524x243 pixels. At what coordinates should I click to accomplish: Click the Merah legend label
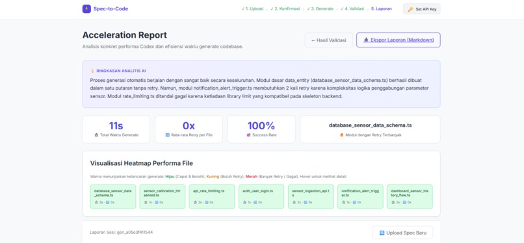tap(252, 177)
